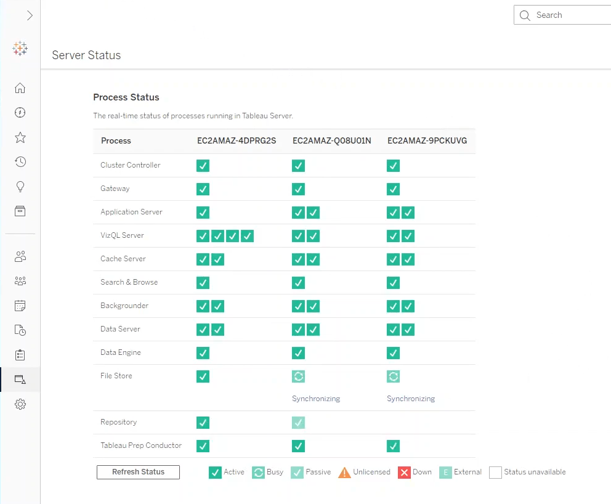Screen dimensions: 611x504
Task: Open Settings via the gear icon
Action: [20, 404]
